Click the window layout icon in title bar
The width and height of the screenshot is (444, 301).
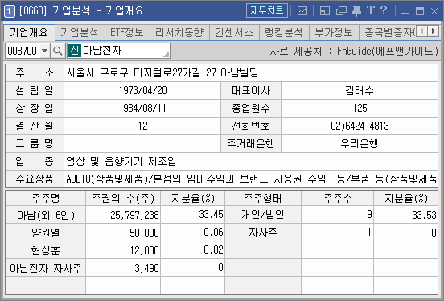tap(324, 11)
